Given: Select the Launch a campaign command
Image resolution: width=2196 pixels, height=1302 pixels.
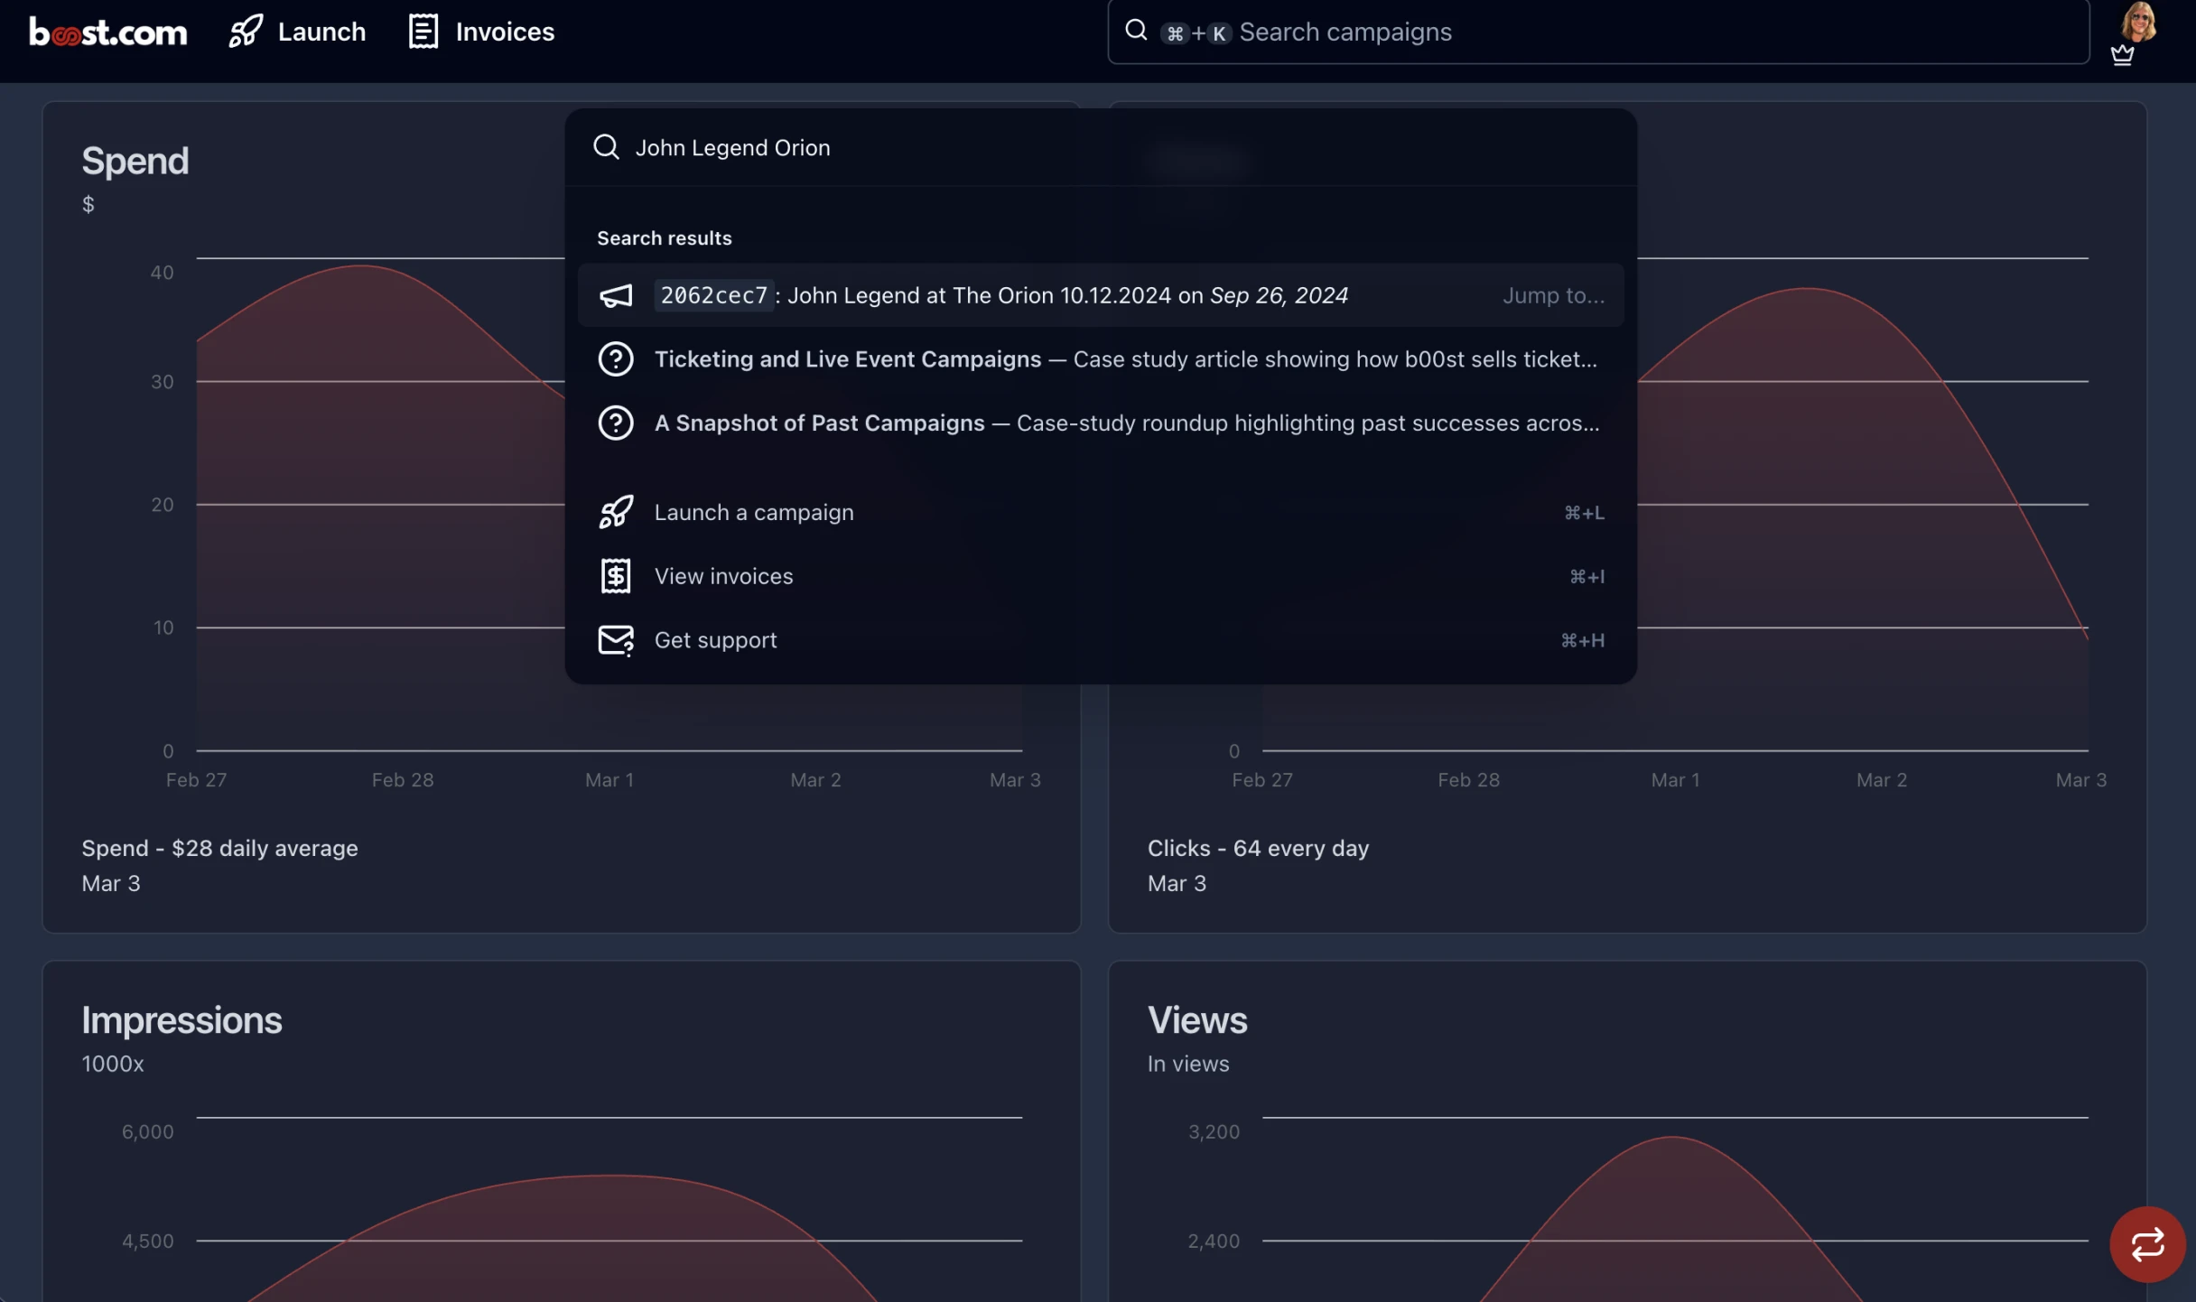Looking at the screenshot, I should (754, 513).
